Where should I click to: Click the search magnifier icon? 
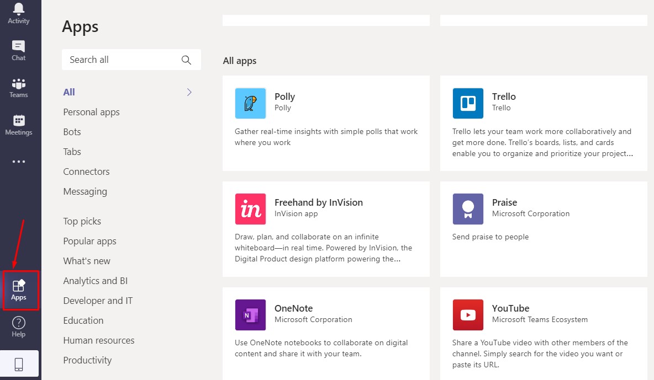187,60
